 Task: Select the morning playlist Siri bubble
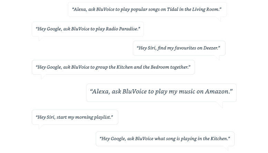click(x=75, y=117)
